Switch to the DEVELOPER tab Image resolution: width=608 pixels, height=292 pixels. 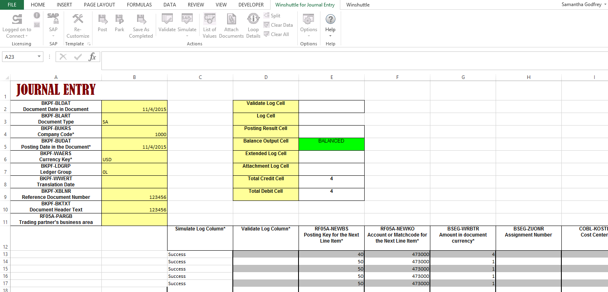point(251,5)
